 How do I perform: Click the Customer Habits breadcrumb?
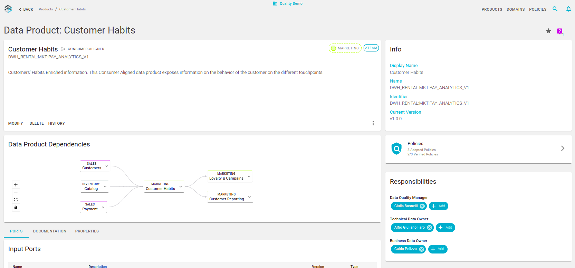click(x=73, y=9)
